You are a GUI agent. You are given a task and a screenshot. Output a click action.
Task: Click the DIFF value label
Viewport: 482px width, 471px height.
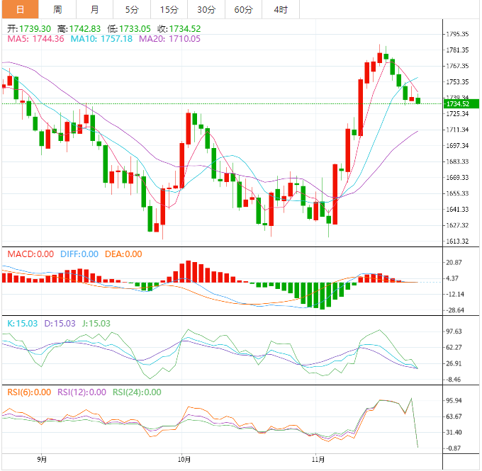(79, 254)
